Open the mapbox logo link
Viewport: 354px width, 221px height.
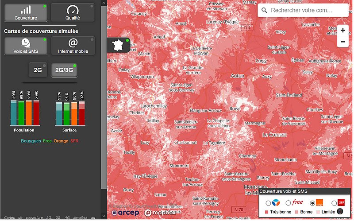(160, 213)
